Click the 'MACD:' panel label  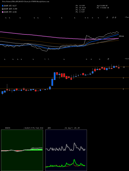8,128
